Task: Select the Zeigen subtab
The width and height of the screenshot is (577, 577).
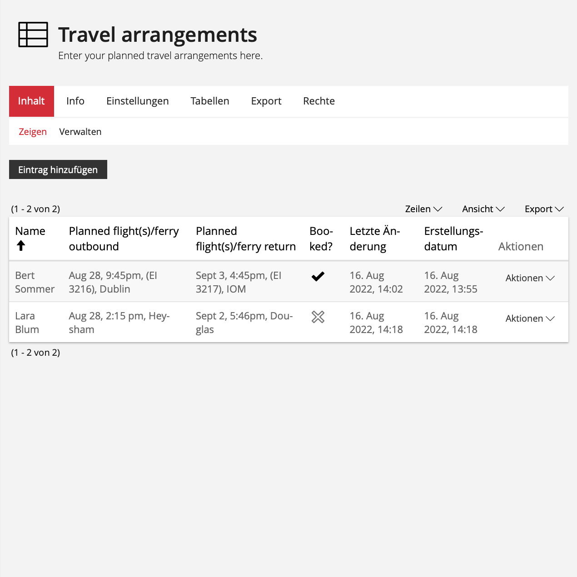Action: (33, 132)
